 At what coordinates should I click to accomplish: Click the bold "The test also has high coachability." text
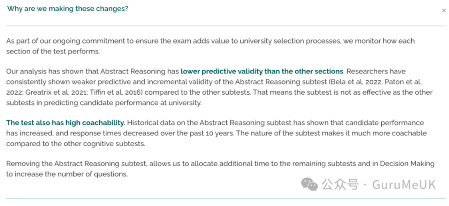[66, 123]
